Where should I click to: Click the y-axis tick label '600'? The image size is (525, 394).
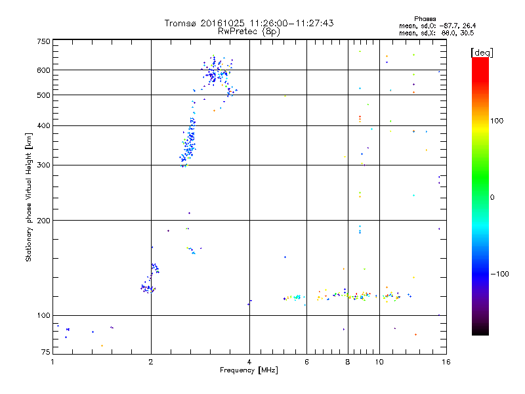click(x=43, y=70)
